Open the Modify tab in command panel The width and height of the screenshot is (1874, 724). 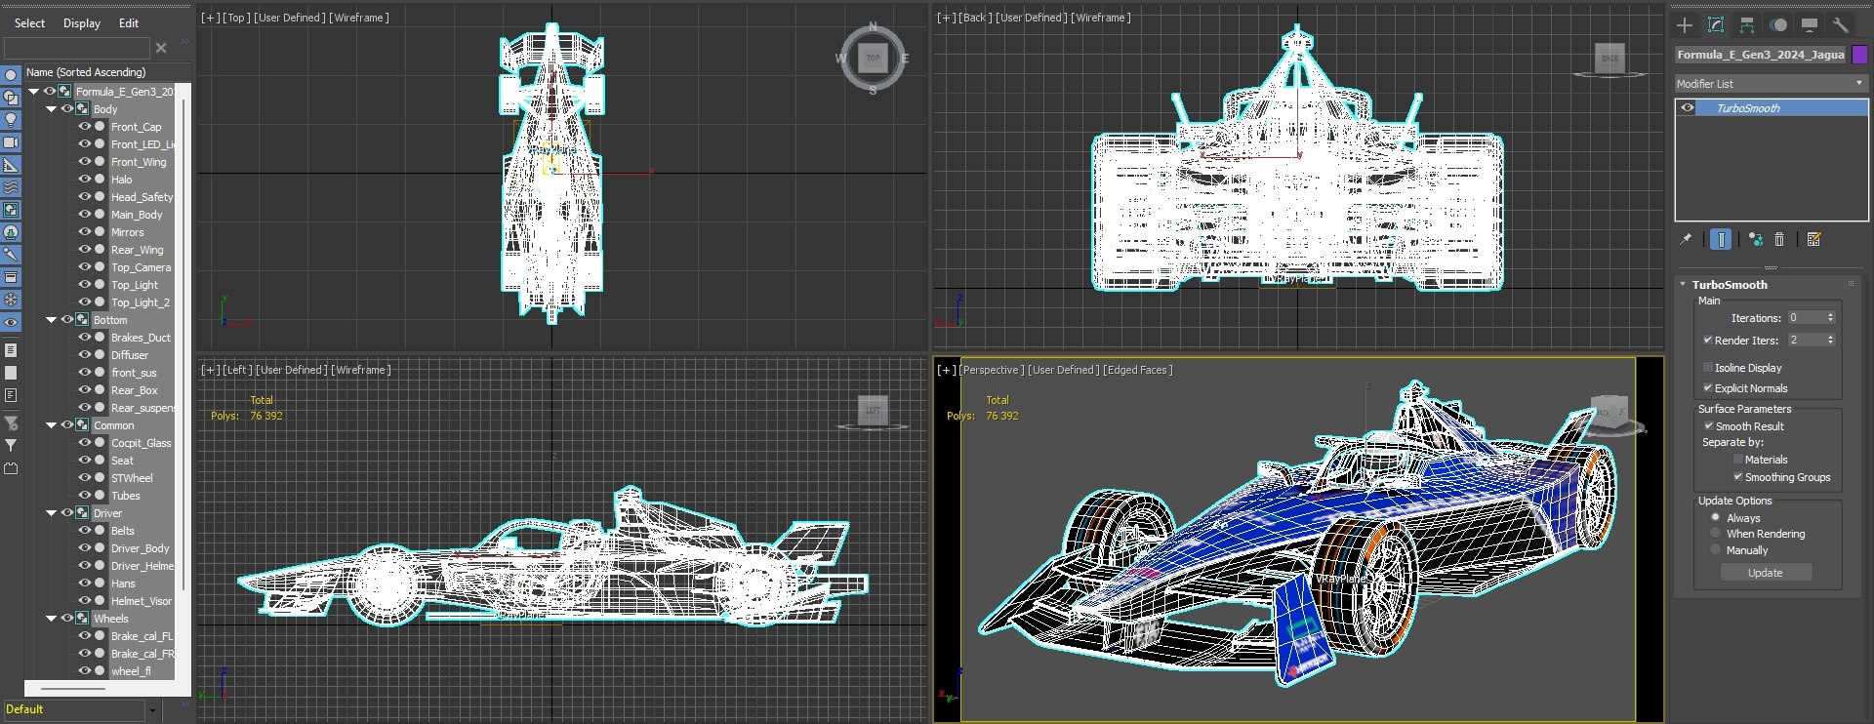pos(1716,25)
